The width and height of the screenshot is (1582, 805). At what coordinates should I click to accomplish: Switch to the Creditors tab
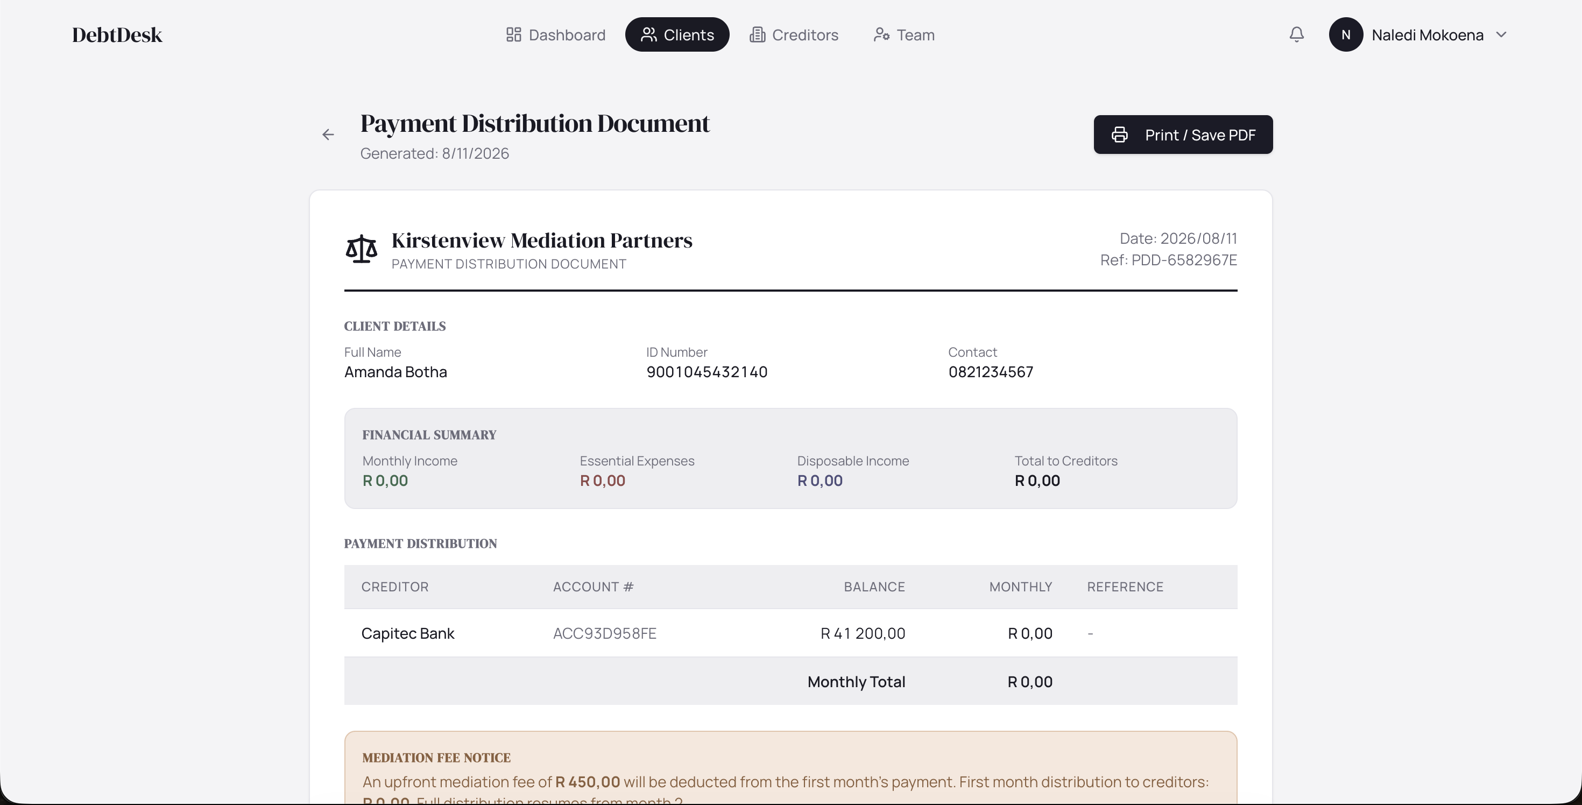coord(794,34)
